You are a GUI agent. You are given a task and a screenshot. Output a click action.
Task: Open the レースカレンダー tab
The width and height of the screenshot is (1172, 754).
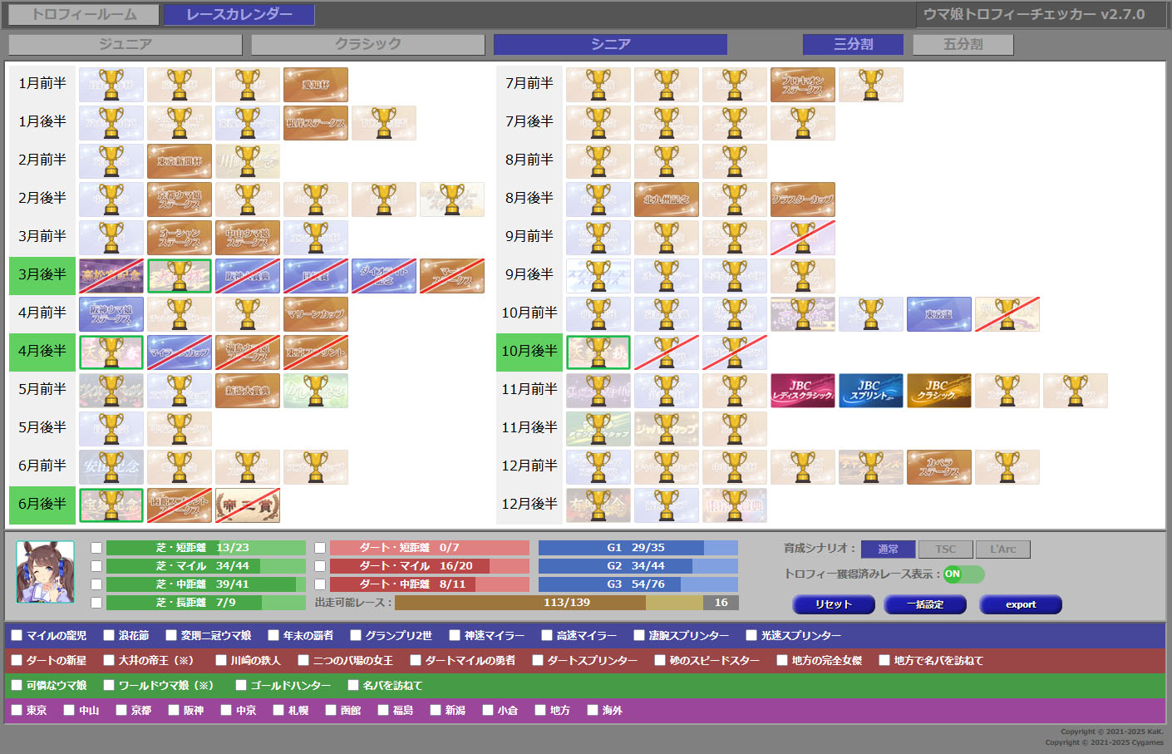pyautogui.click(x=239, y=14)
